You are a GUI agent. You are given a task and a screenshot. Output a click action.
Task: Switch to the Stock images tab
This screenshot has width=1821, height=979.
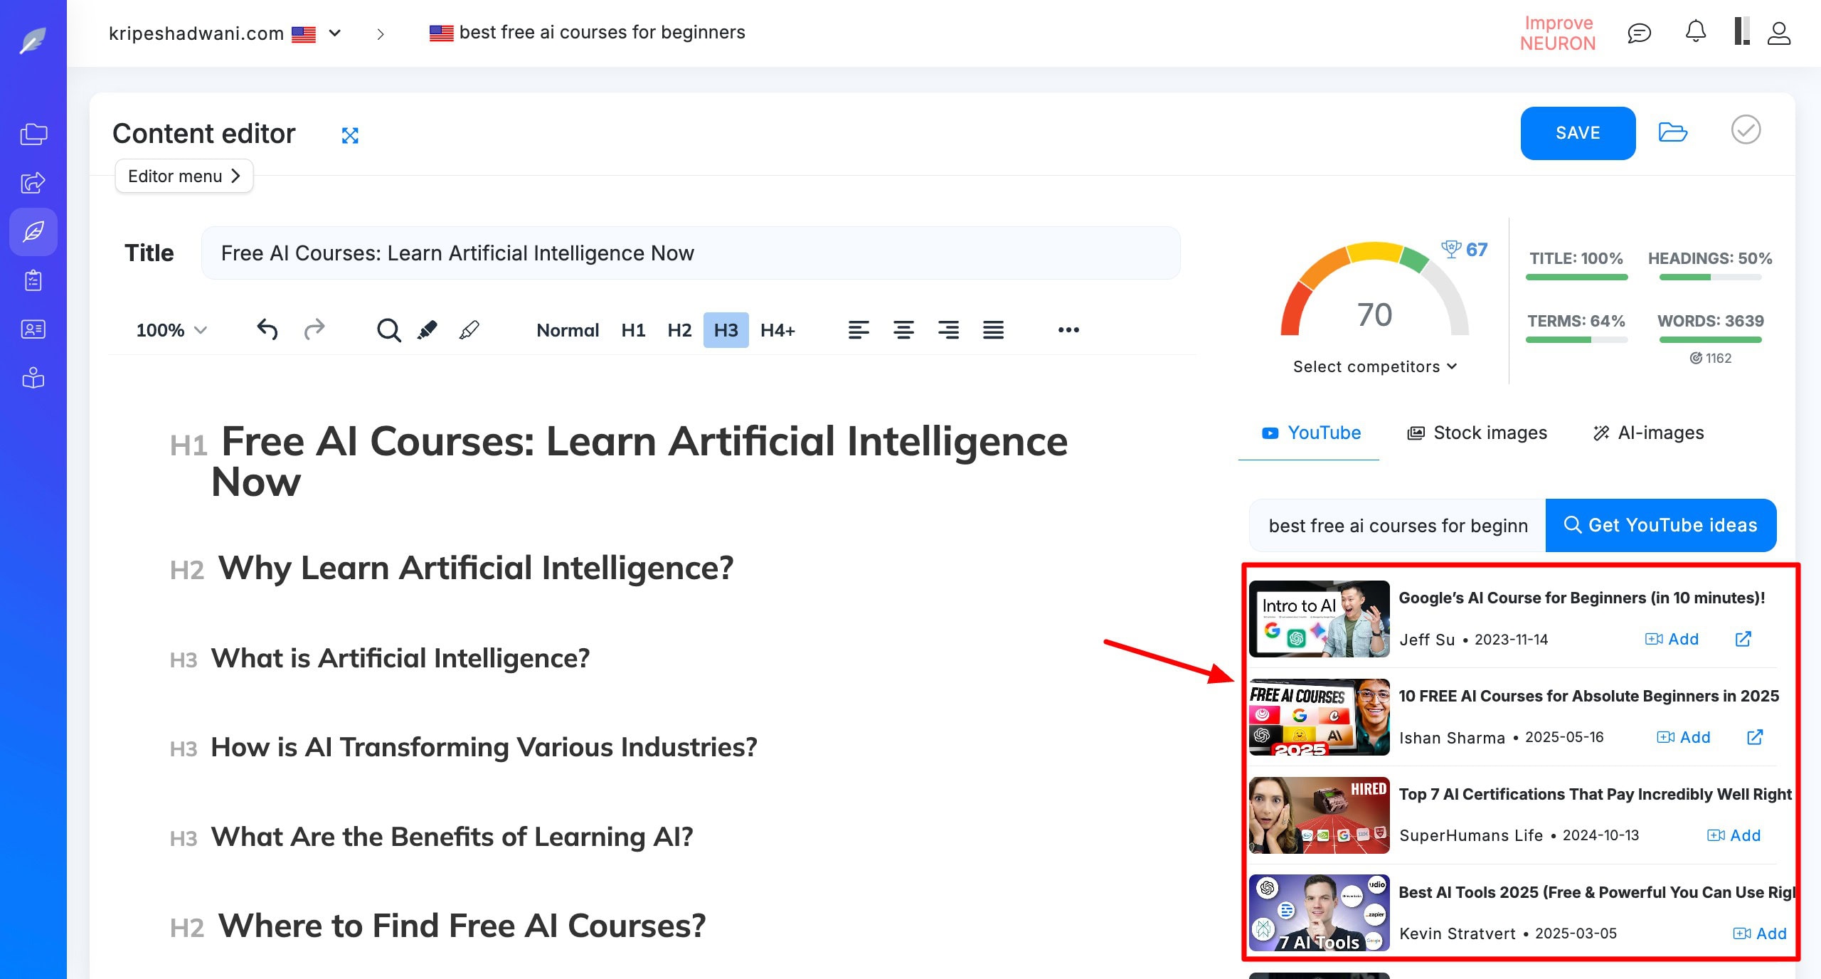pos(1477,433)
